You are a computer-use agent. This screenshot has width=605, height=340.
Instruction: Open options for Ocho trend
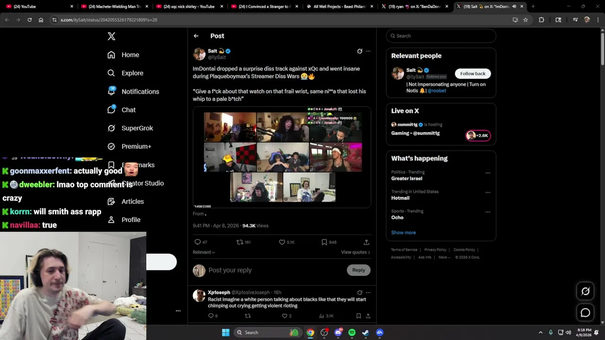pyautogui.click(x=488, y=212)
